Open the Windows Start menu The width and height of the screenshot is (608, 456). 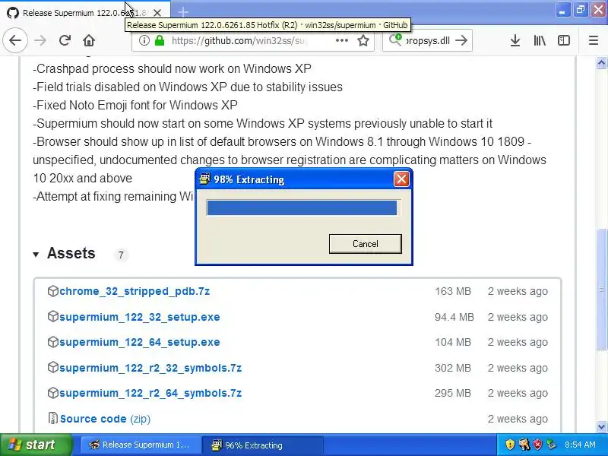[36, 445]
